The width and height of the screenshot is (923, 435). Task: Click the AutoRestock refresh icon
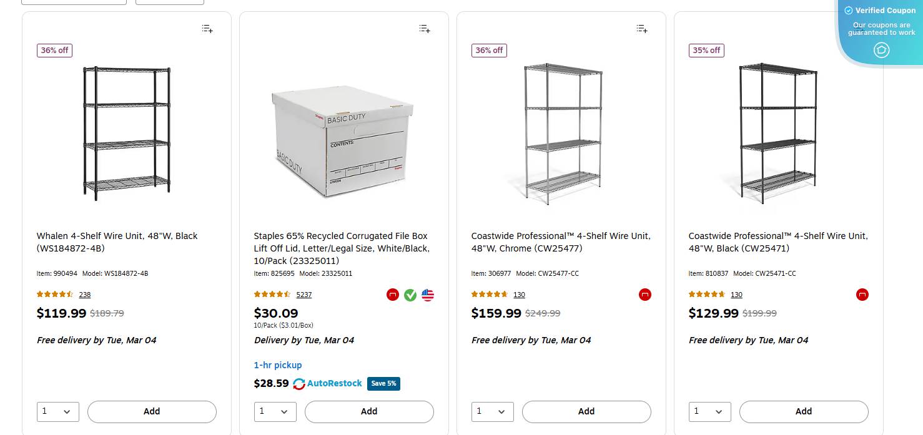299,384
